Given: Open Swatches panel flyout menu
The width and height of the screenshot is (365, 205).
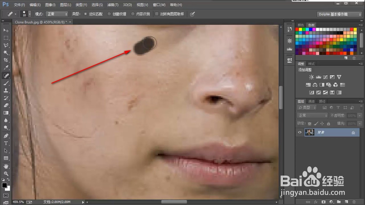Looking at the screenshot, I should coord(360,25).
